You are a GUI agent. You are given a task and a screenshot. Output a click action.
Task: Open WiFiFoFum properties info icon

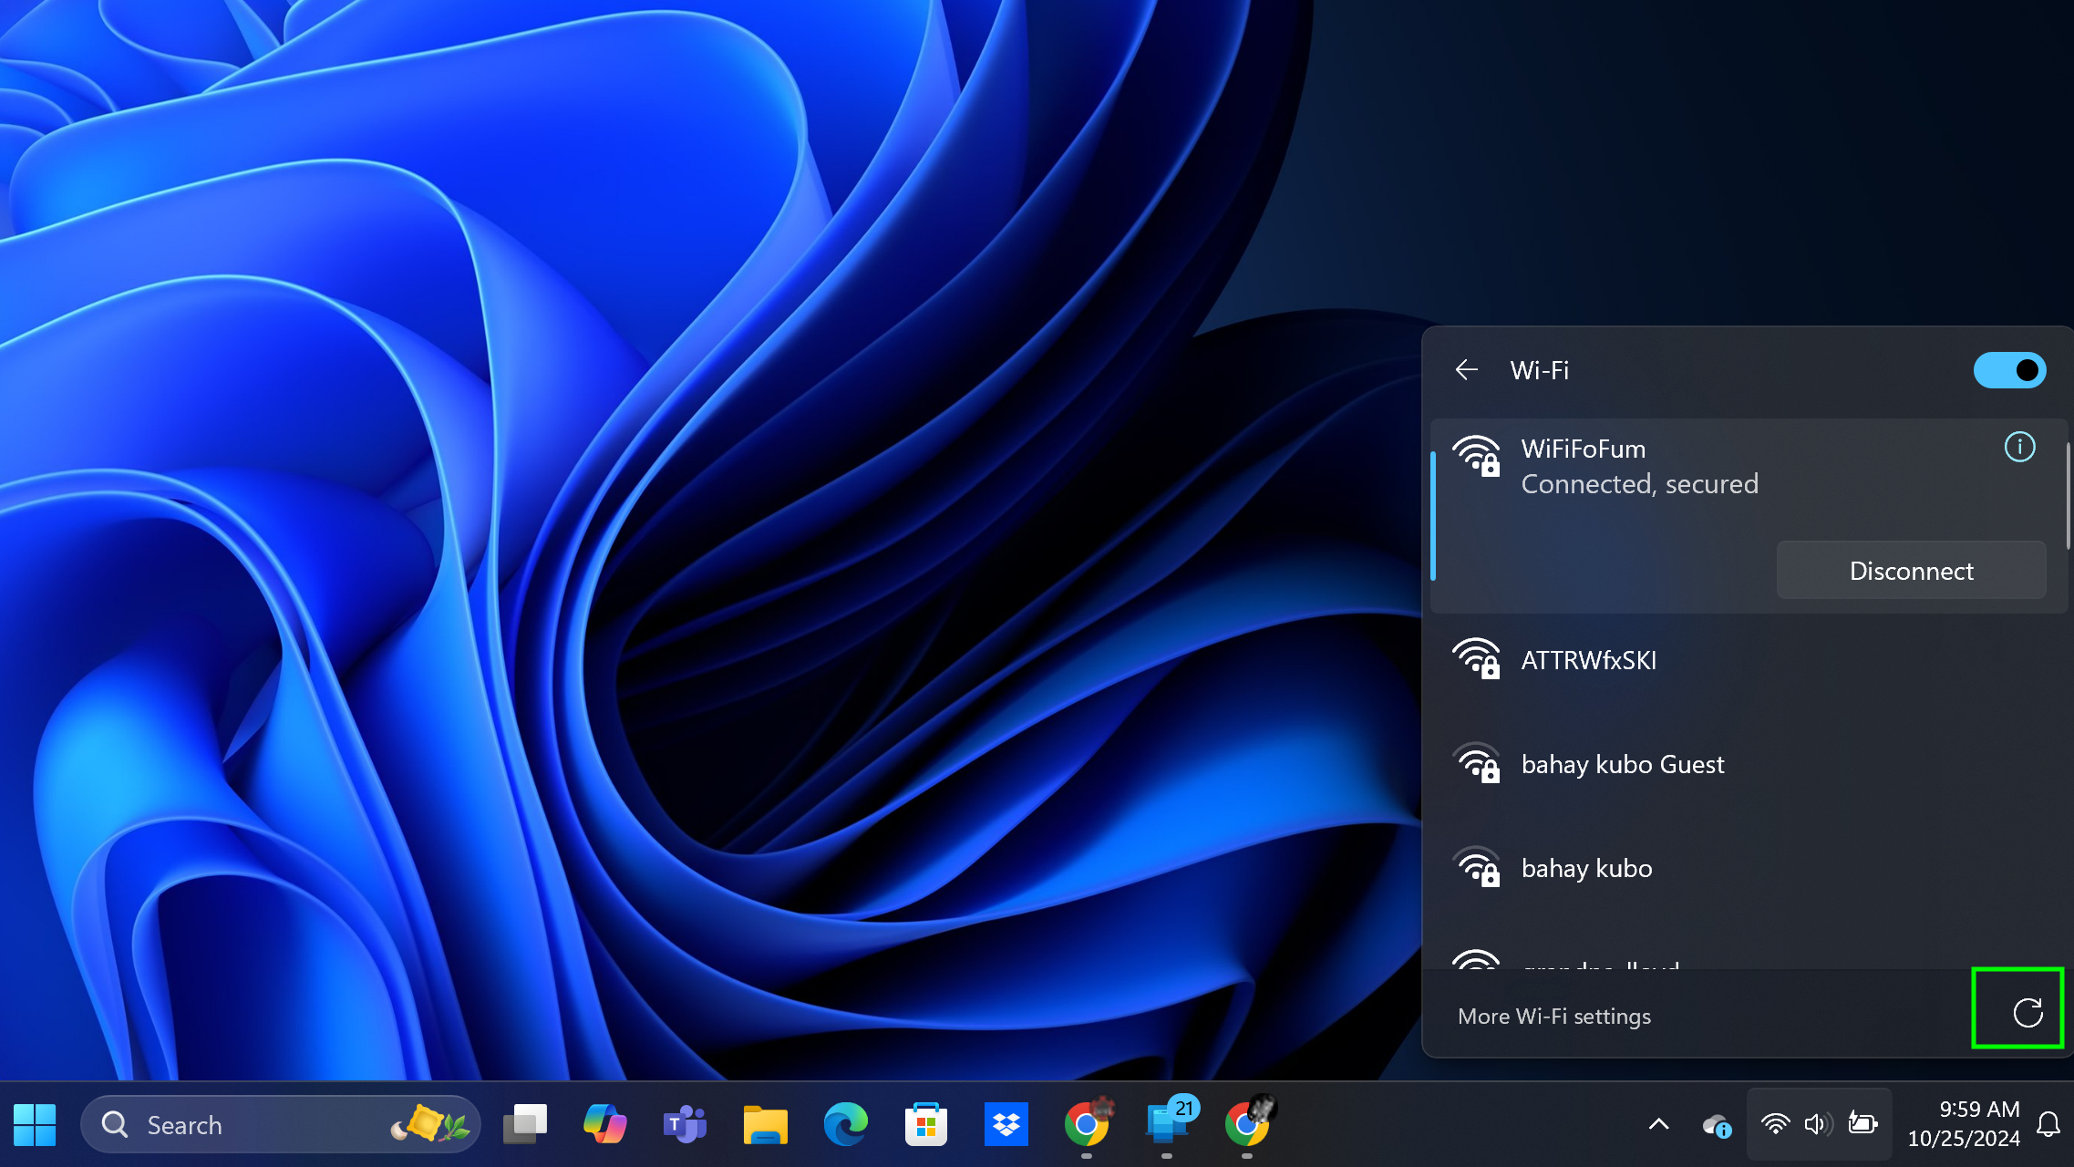coord(2019,447)
